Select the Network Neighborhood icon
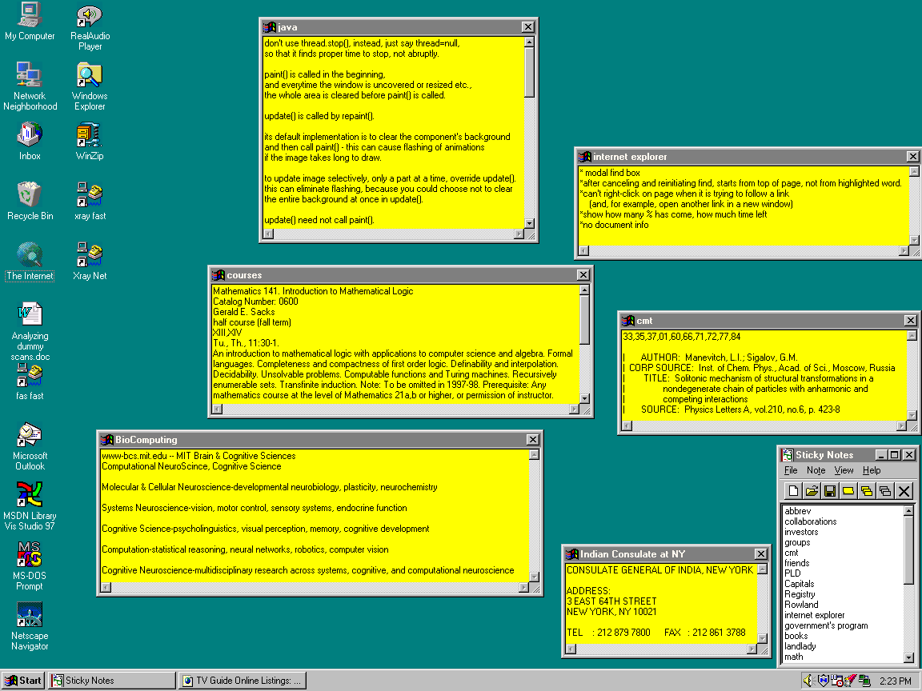Viewport: 922px width, 691px height. (30, 86)
